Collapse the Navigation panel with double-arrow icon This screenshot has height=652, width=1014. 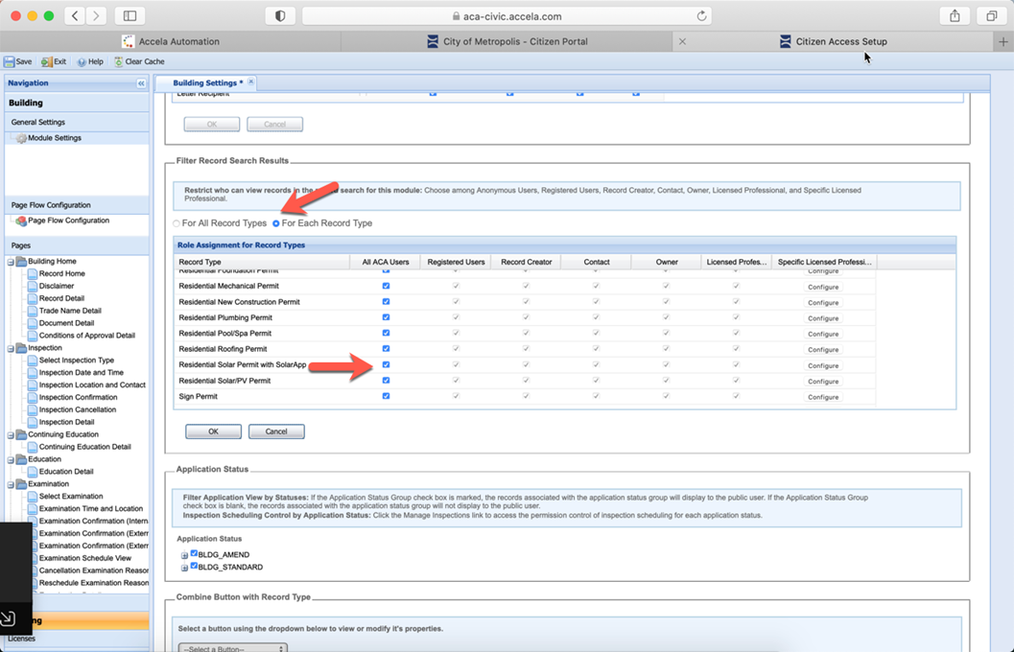(141, 83)
